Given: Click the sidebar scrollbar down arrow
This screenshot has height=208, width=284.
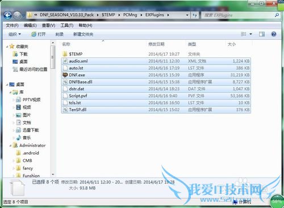Looking at the screenshot, I should point(53,174).
